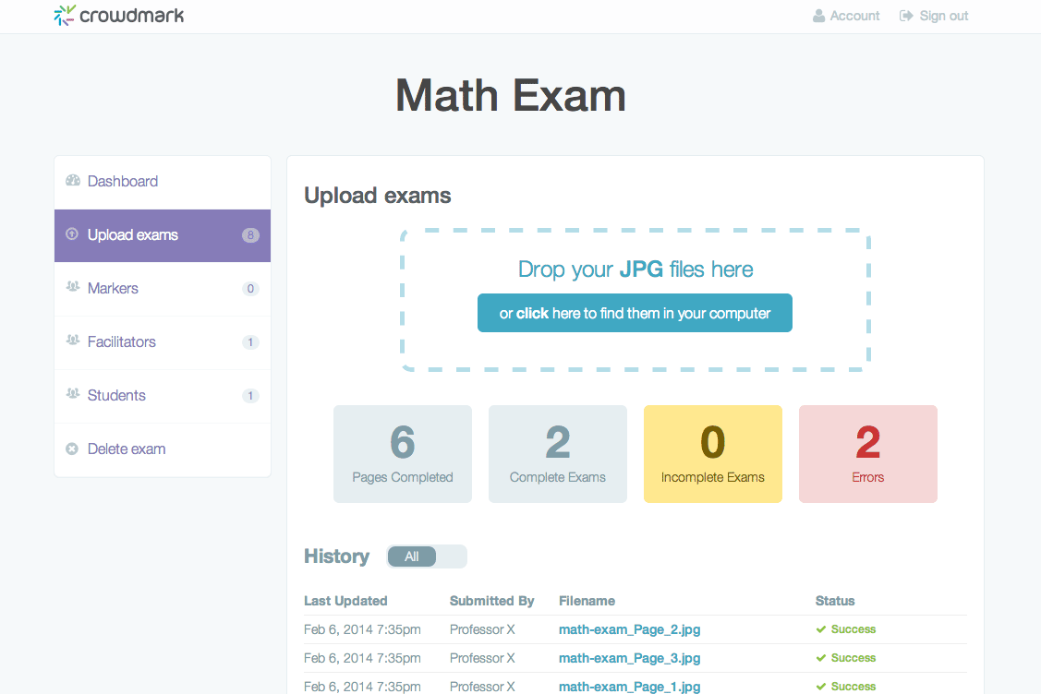Click the Delete exam X icon
The image size is (1041, 694).
pos(73,449)
